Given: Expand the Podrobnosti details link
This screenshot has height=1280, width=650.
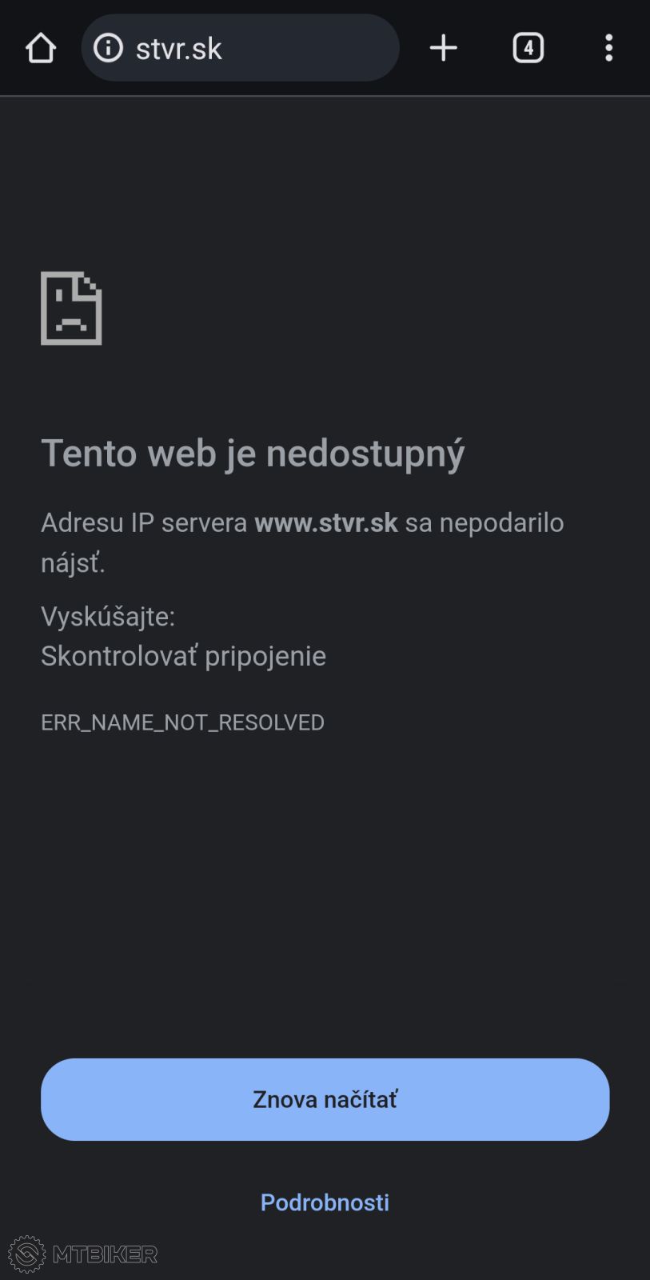Looking at the screenshot, I should point(325,1202).
